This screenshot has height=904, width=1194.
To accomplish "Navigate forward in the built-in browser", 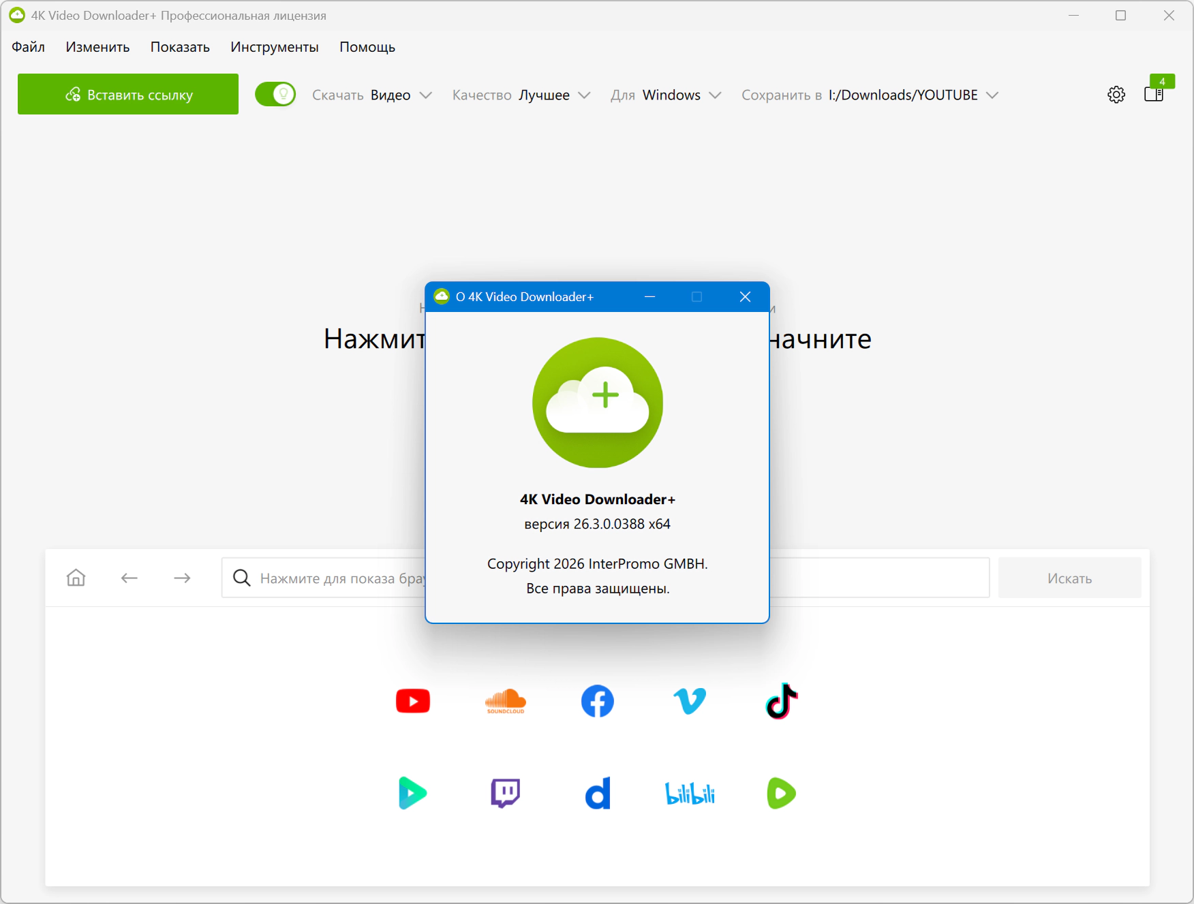I will coord(183,578).
